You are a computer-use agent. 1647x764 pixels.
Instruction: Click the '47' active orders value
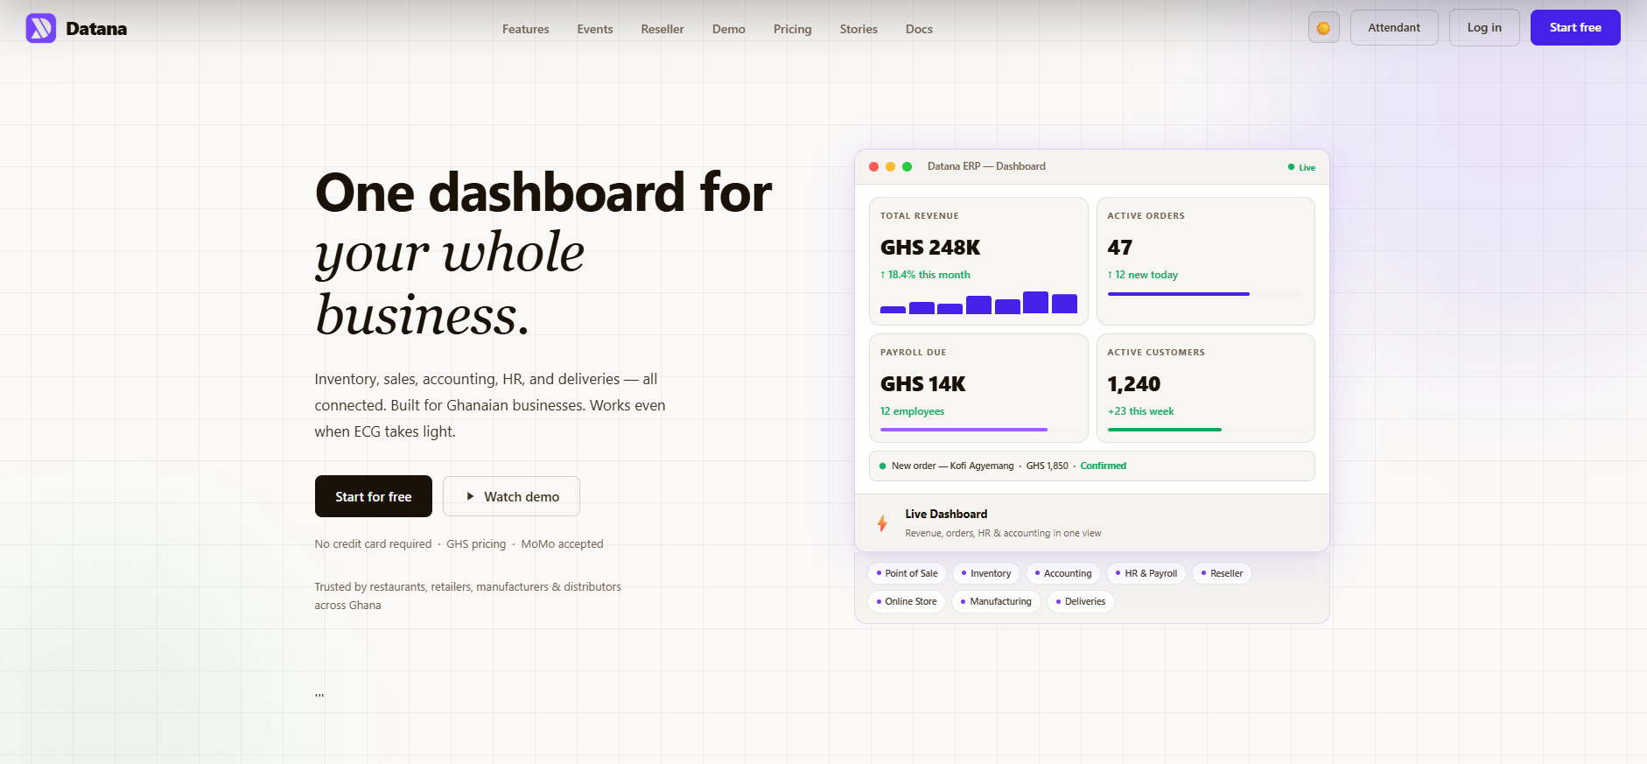[1120, 248]
